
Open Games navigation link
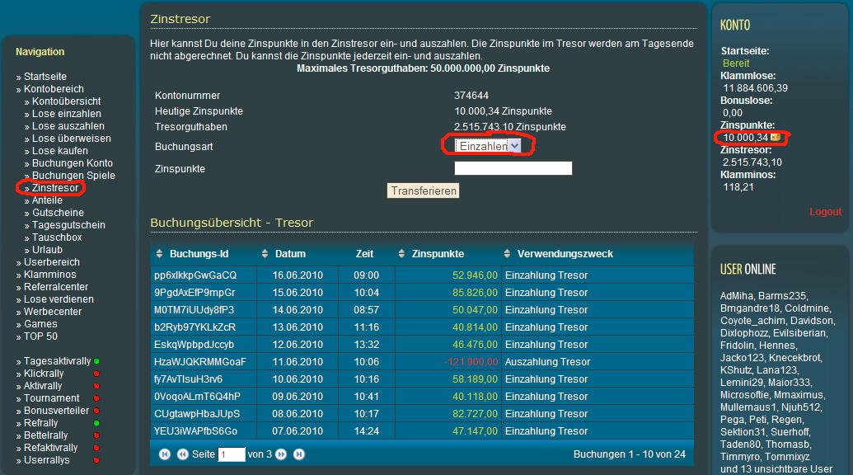point(40,324)
